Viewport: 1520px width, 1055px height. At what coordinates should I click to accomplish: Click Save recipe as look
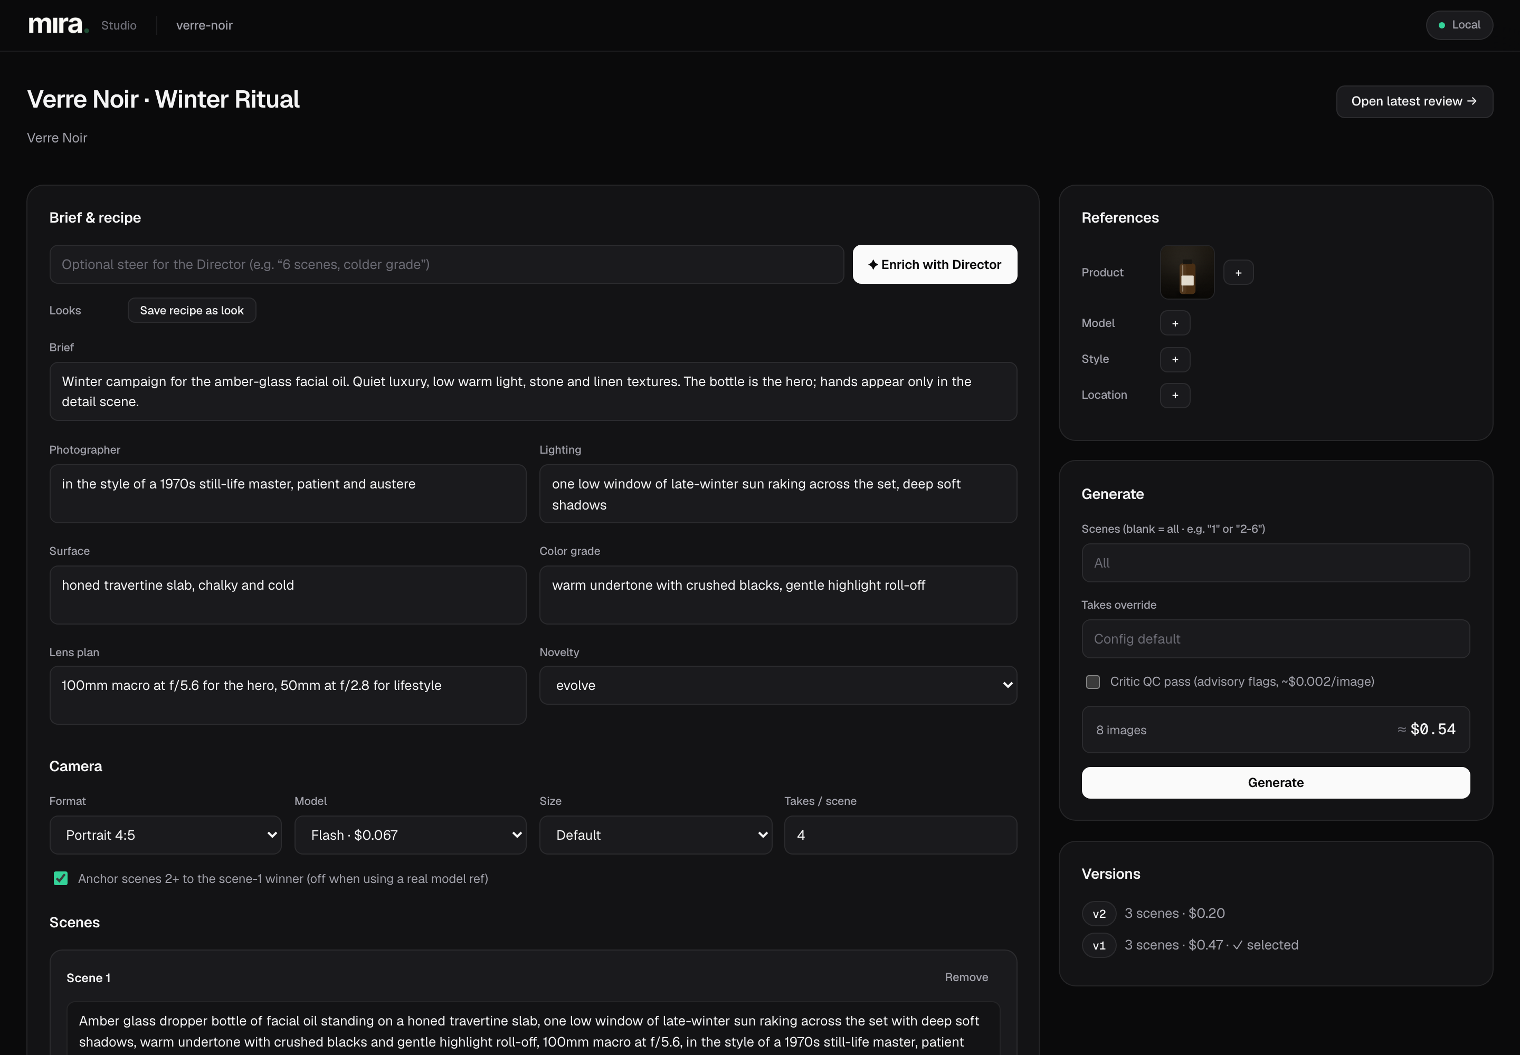click(x=192, y=311)
